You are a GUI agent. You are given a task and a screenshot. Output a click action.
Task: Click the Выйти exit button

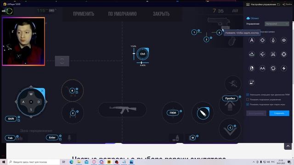[x=287, y=4]
